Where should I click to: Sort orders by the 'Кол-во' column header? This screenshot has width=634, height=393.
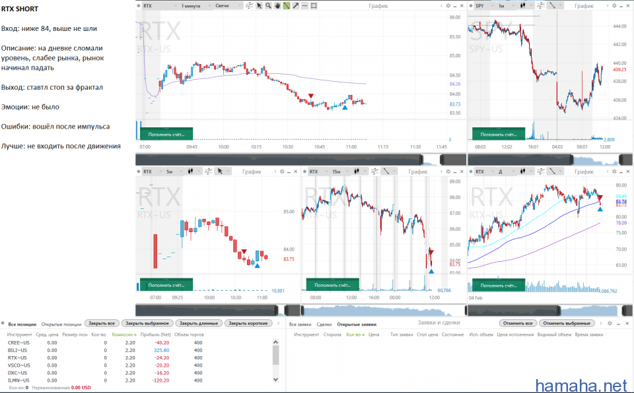click(354, 335)
